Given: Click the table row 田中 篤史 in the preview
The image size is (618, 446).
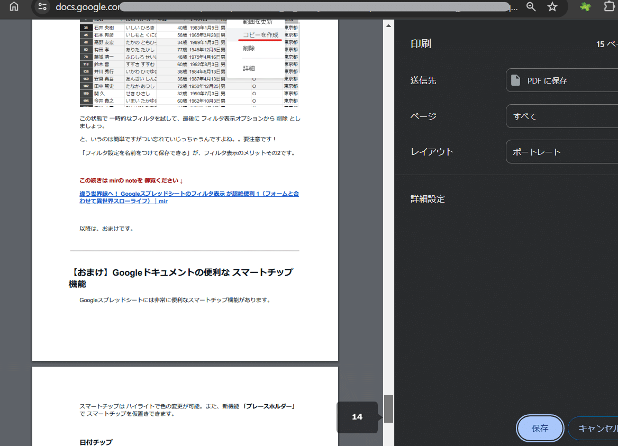Looking at the screenshot, I should 189,86.
